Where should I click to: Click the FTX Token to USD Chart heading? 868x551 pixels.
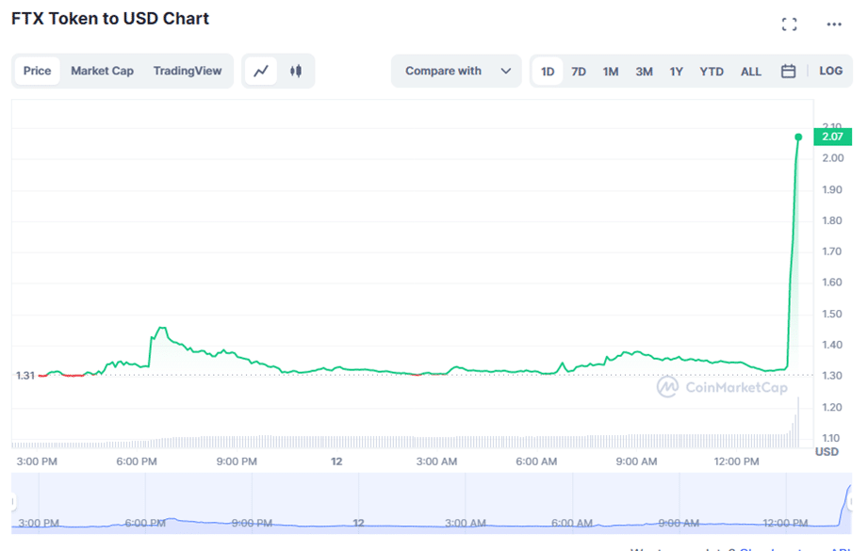coord(110,19)
